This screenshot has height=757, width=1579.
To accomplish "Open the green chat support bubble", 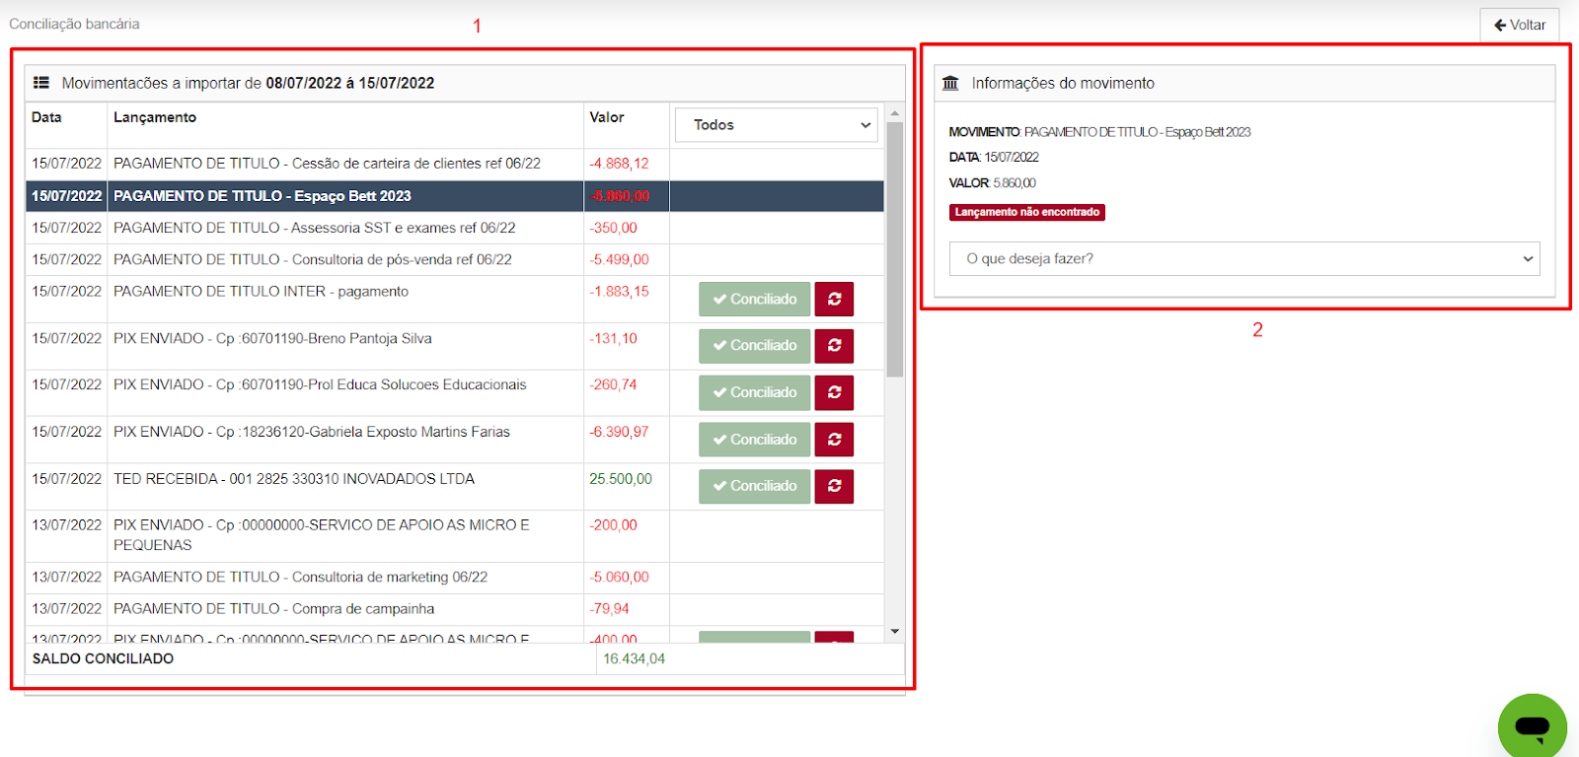I will pyautogui.click(x=1532, y=727).
